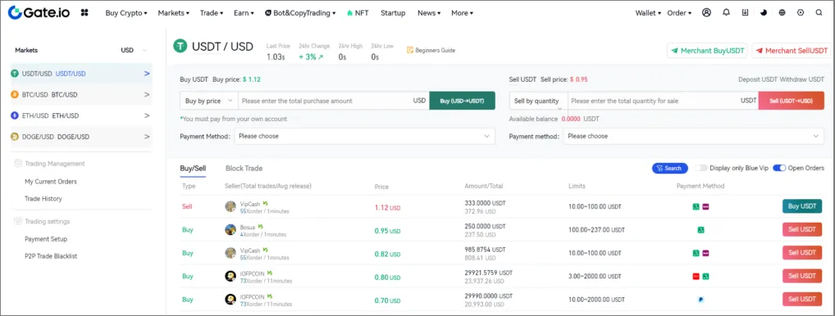Click the Trading settings section icon

pos(18,222)
